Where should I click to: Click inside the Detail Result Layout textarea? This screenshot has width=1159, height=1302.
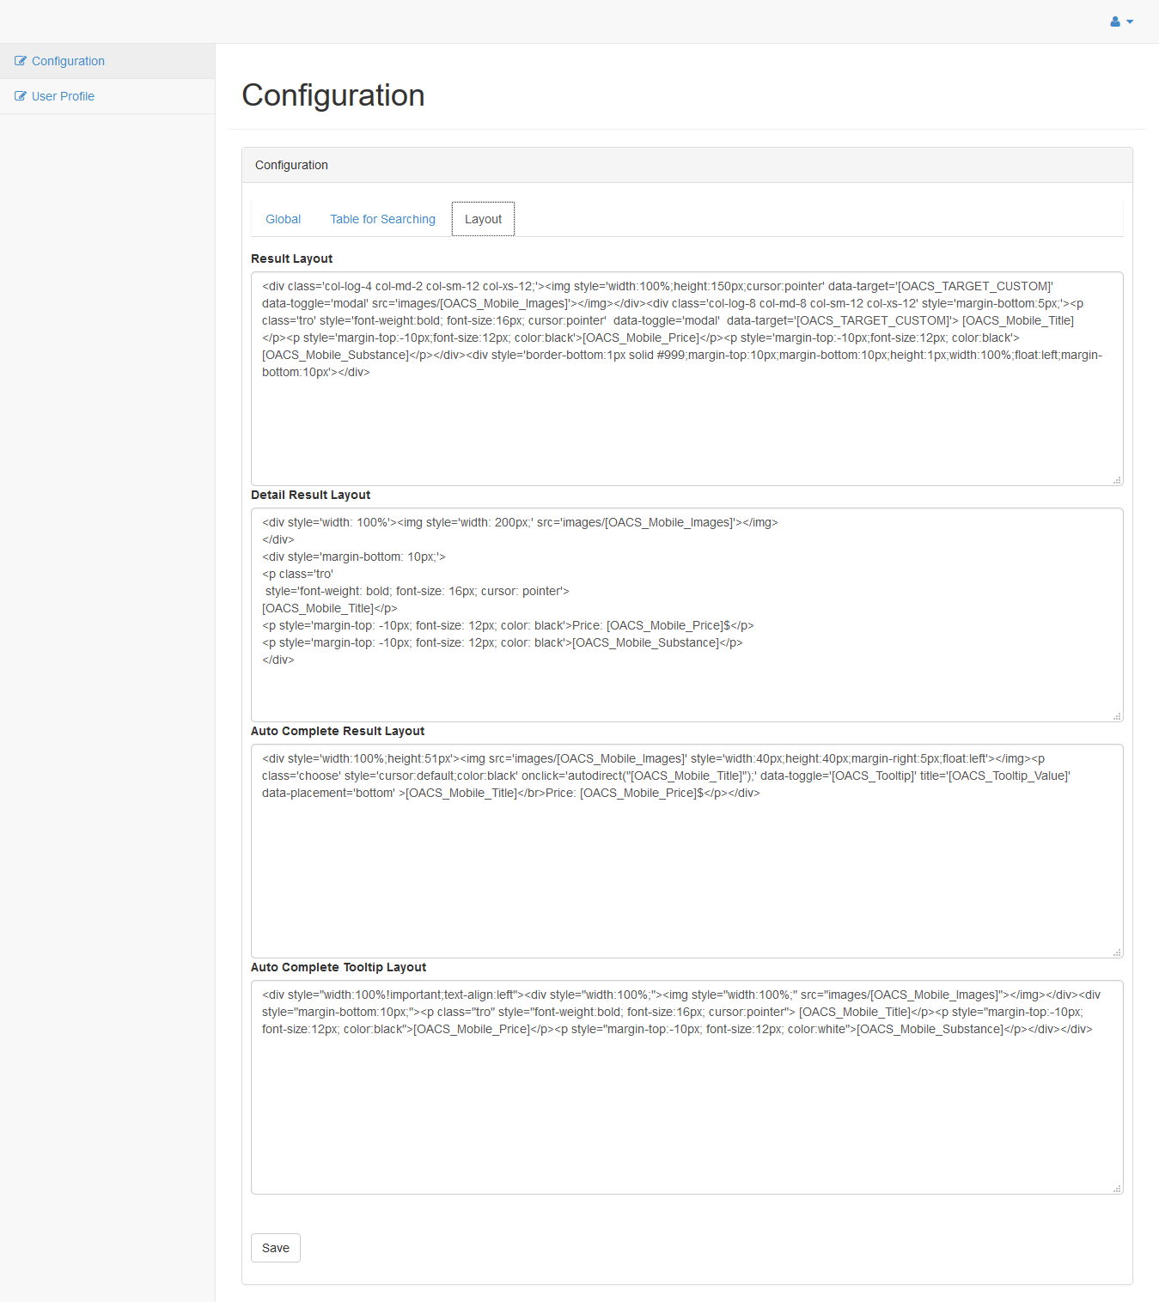[686, 687]
